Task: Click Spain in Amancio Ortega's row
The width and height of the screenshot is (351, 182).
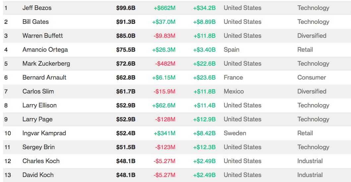Action: 231,50
